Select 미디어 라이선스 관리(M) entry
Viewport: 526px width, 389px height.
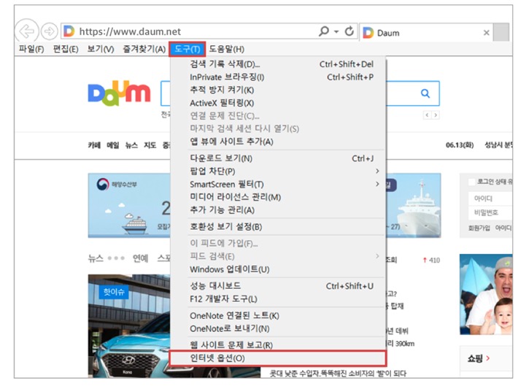click(x=279, y=197)
